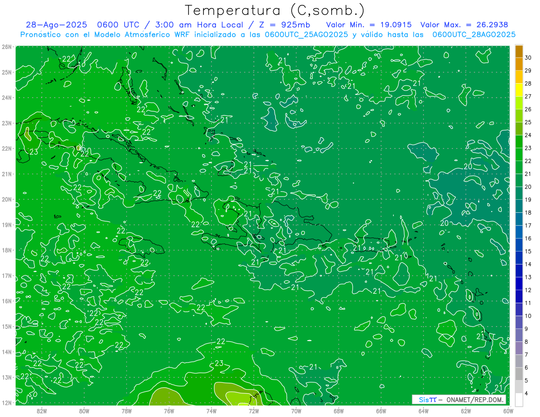Select the "Valor Max. = 26.2938" value
Image resolution: width=540 pixels, height=417 pixels.
point(464,25)
